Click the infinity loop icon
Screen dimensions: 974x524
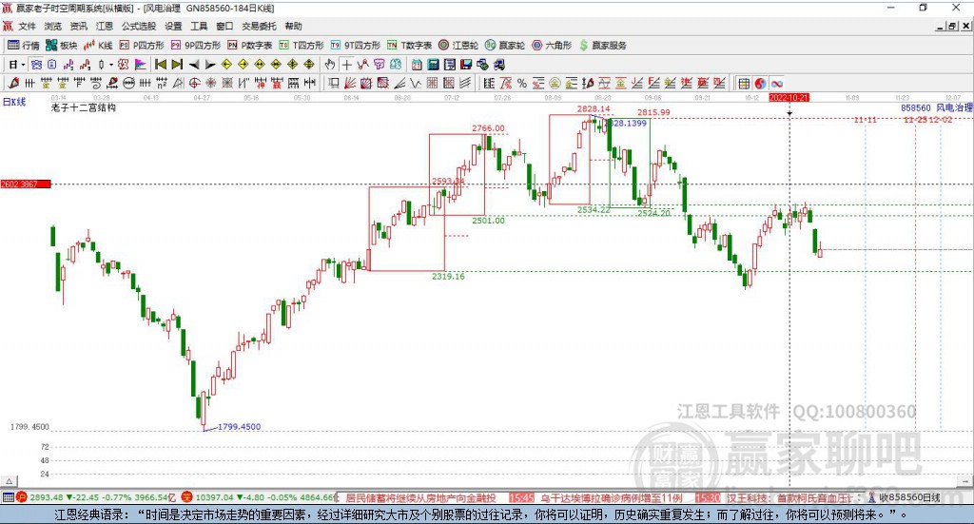pyautogui.click(x=776, y=83)
